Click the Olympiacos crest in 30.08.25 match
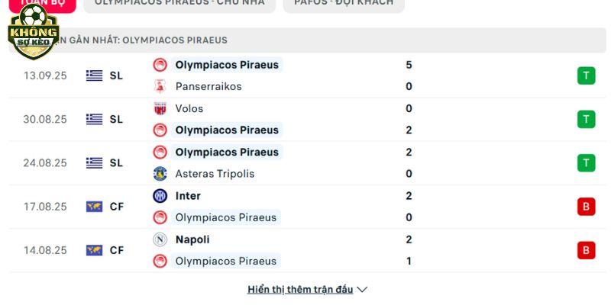 coord(160,130)
